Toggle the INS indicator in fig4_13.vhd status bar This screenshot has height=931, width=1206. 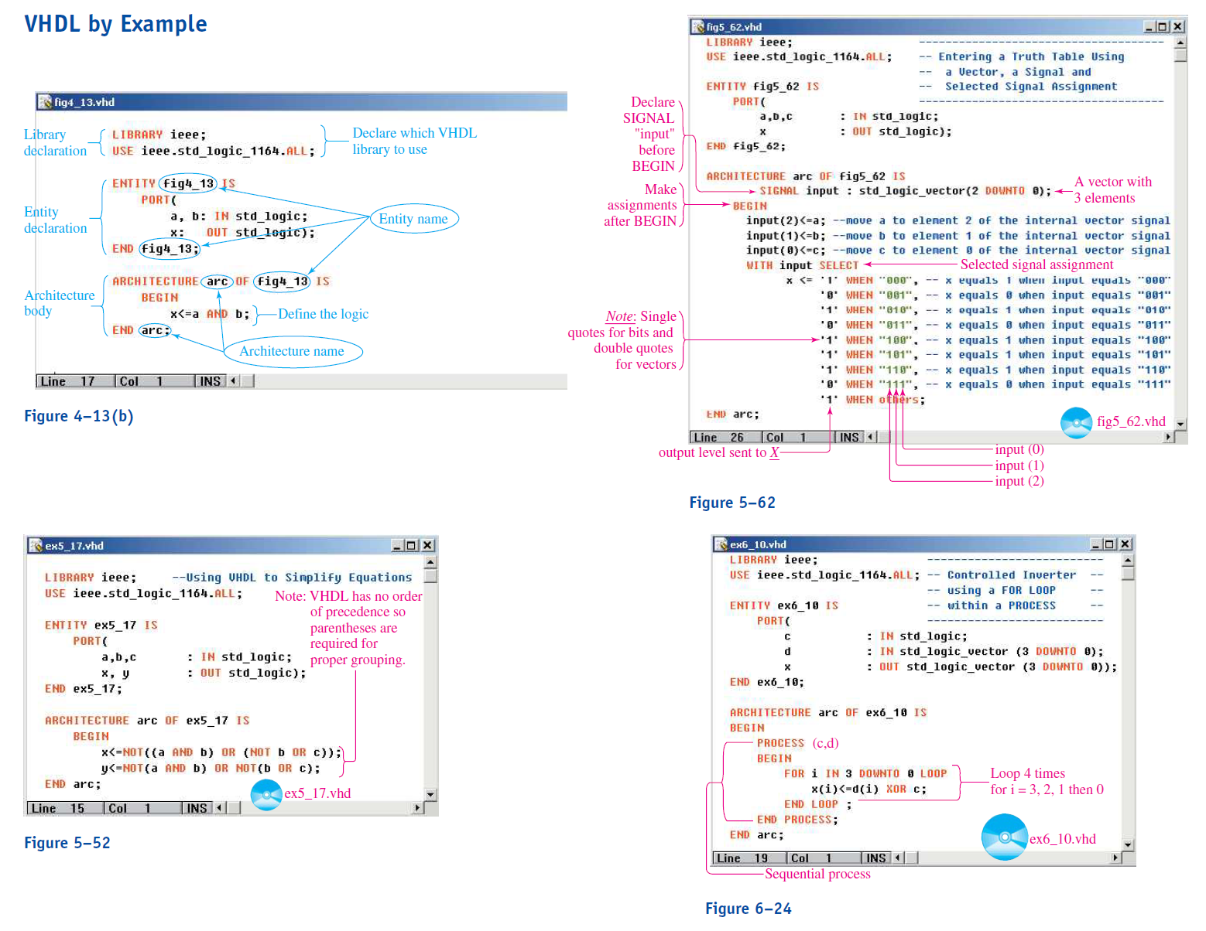pos(210,380)
